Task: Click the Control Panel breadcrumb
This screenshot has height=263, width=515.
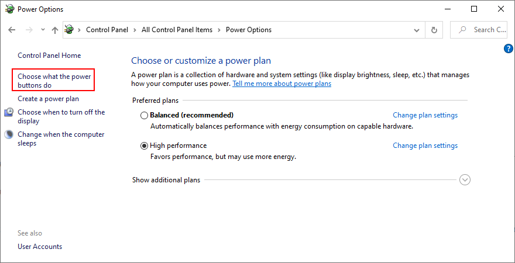Action: coord(107,30)
